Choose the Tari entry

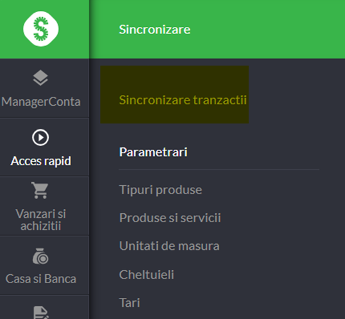[x=130, y=303]
